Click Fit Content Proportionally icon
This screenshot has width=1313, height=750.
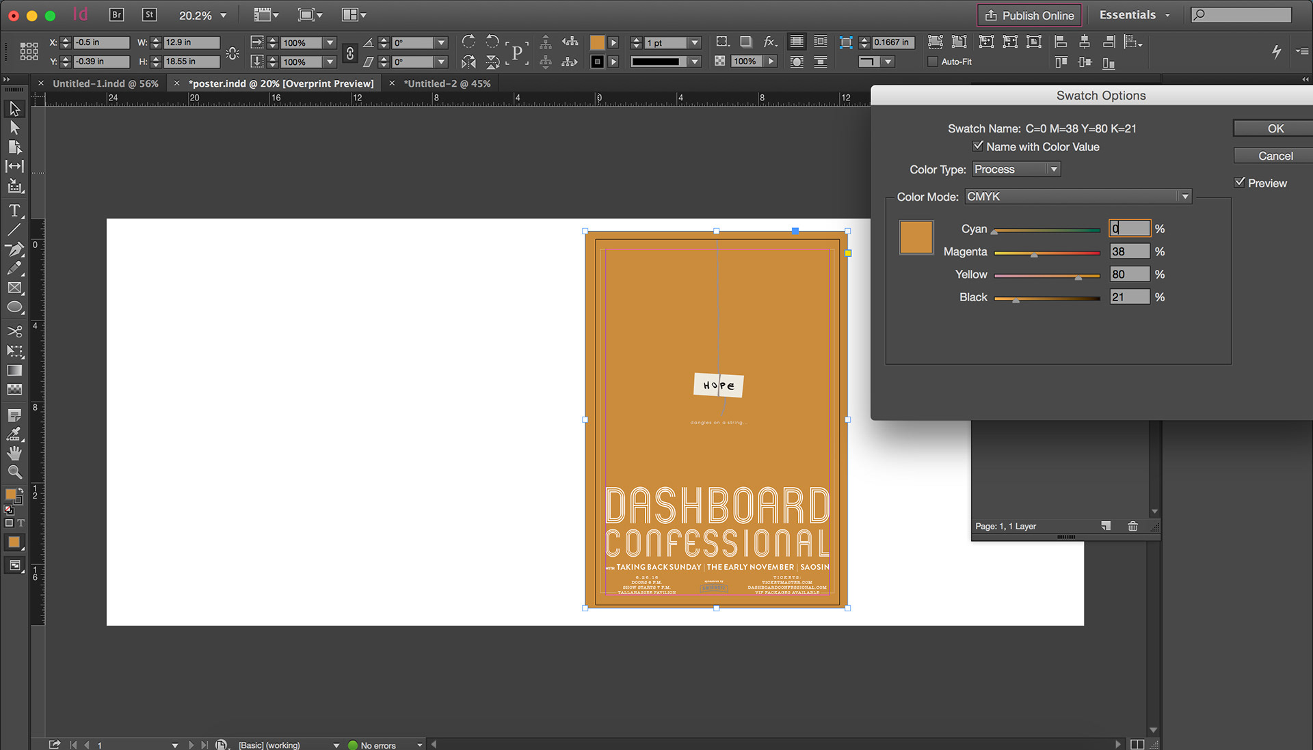point(959,42)
